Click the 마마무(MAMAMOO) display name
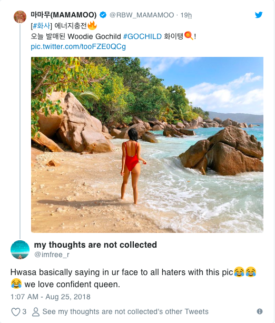 click(x=64, y=15)
